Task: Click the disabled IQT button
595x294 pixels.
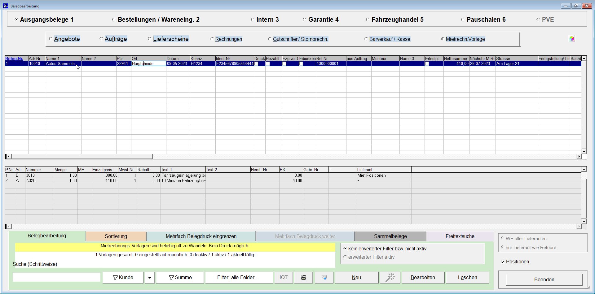Action: [284, 278]
